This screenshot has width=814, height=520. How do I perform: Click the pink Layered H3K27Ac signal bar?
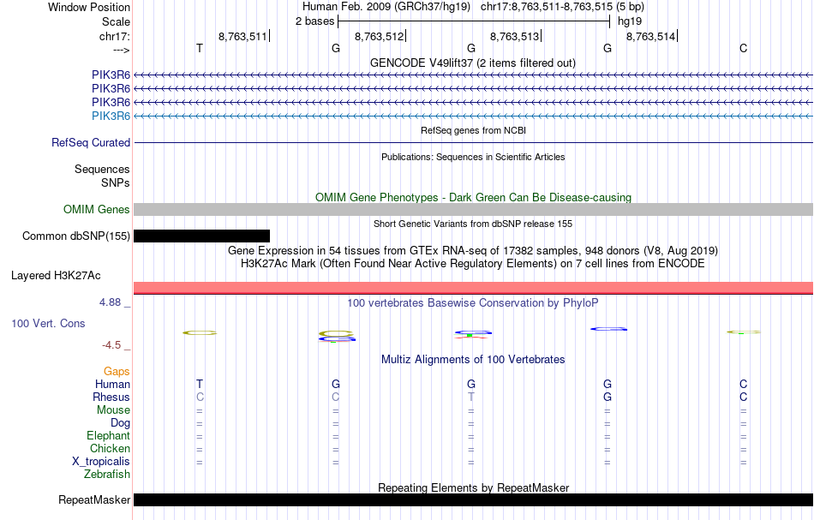coord(473,288)
